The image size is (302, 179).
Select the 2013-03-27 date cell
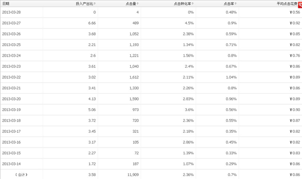pos(11,23)
